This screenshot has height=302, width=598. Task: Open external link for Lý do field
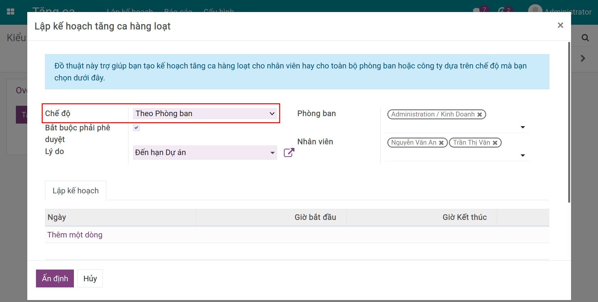pyautogui.click(x=289, y=152)
